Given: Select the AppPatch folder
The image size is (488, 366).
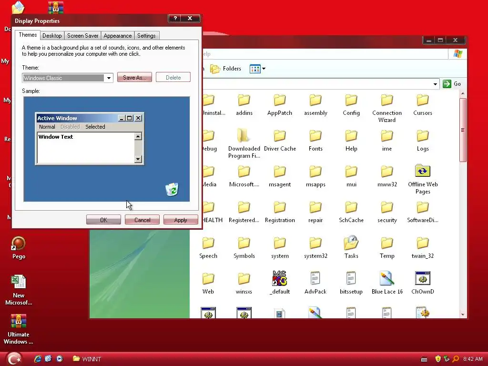Looking at the screenshot, I should 279,105.
